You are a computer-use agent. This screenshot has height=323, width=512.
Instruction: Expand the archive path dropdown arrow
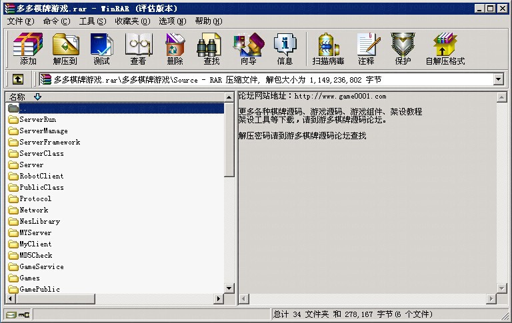click(x=498, y=79)
